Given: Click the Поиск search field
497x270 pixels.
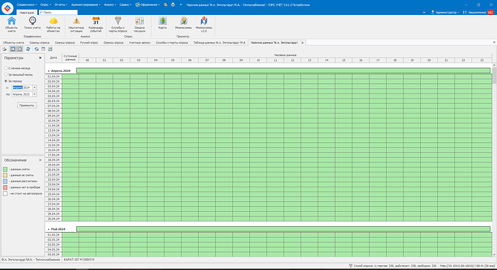Looking at the screenshot, I should point(58,12).
